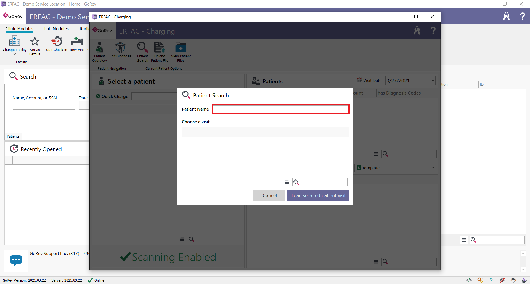Click the scroll up arrow at bottom right
Image resolution: width=530 pixels, height=284 pixels.
click(523, 253)
